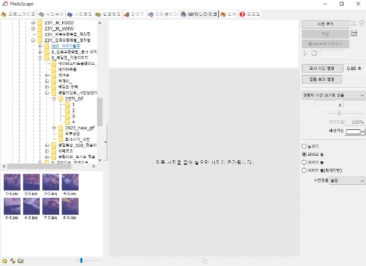366x266 pixels.
Task: Expand the 위메프오 folder
Action: coord(47,151)
